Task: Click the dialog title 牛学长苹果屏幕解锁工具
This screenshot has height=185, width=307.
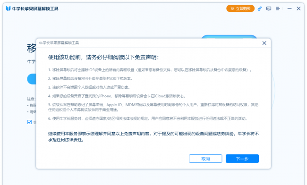Action: pos(59,43)
